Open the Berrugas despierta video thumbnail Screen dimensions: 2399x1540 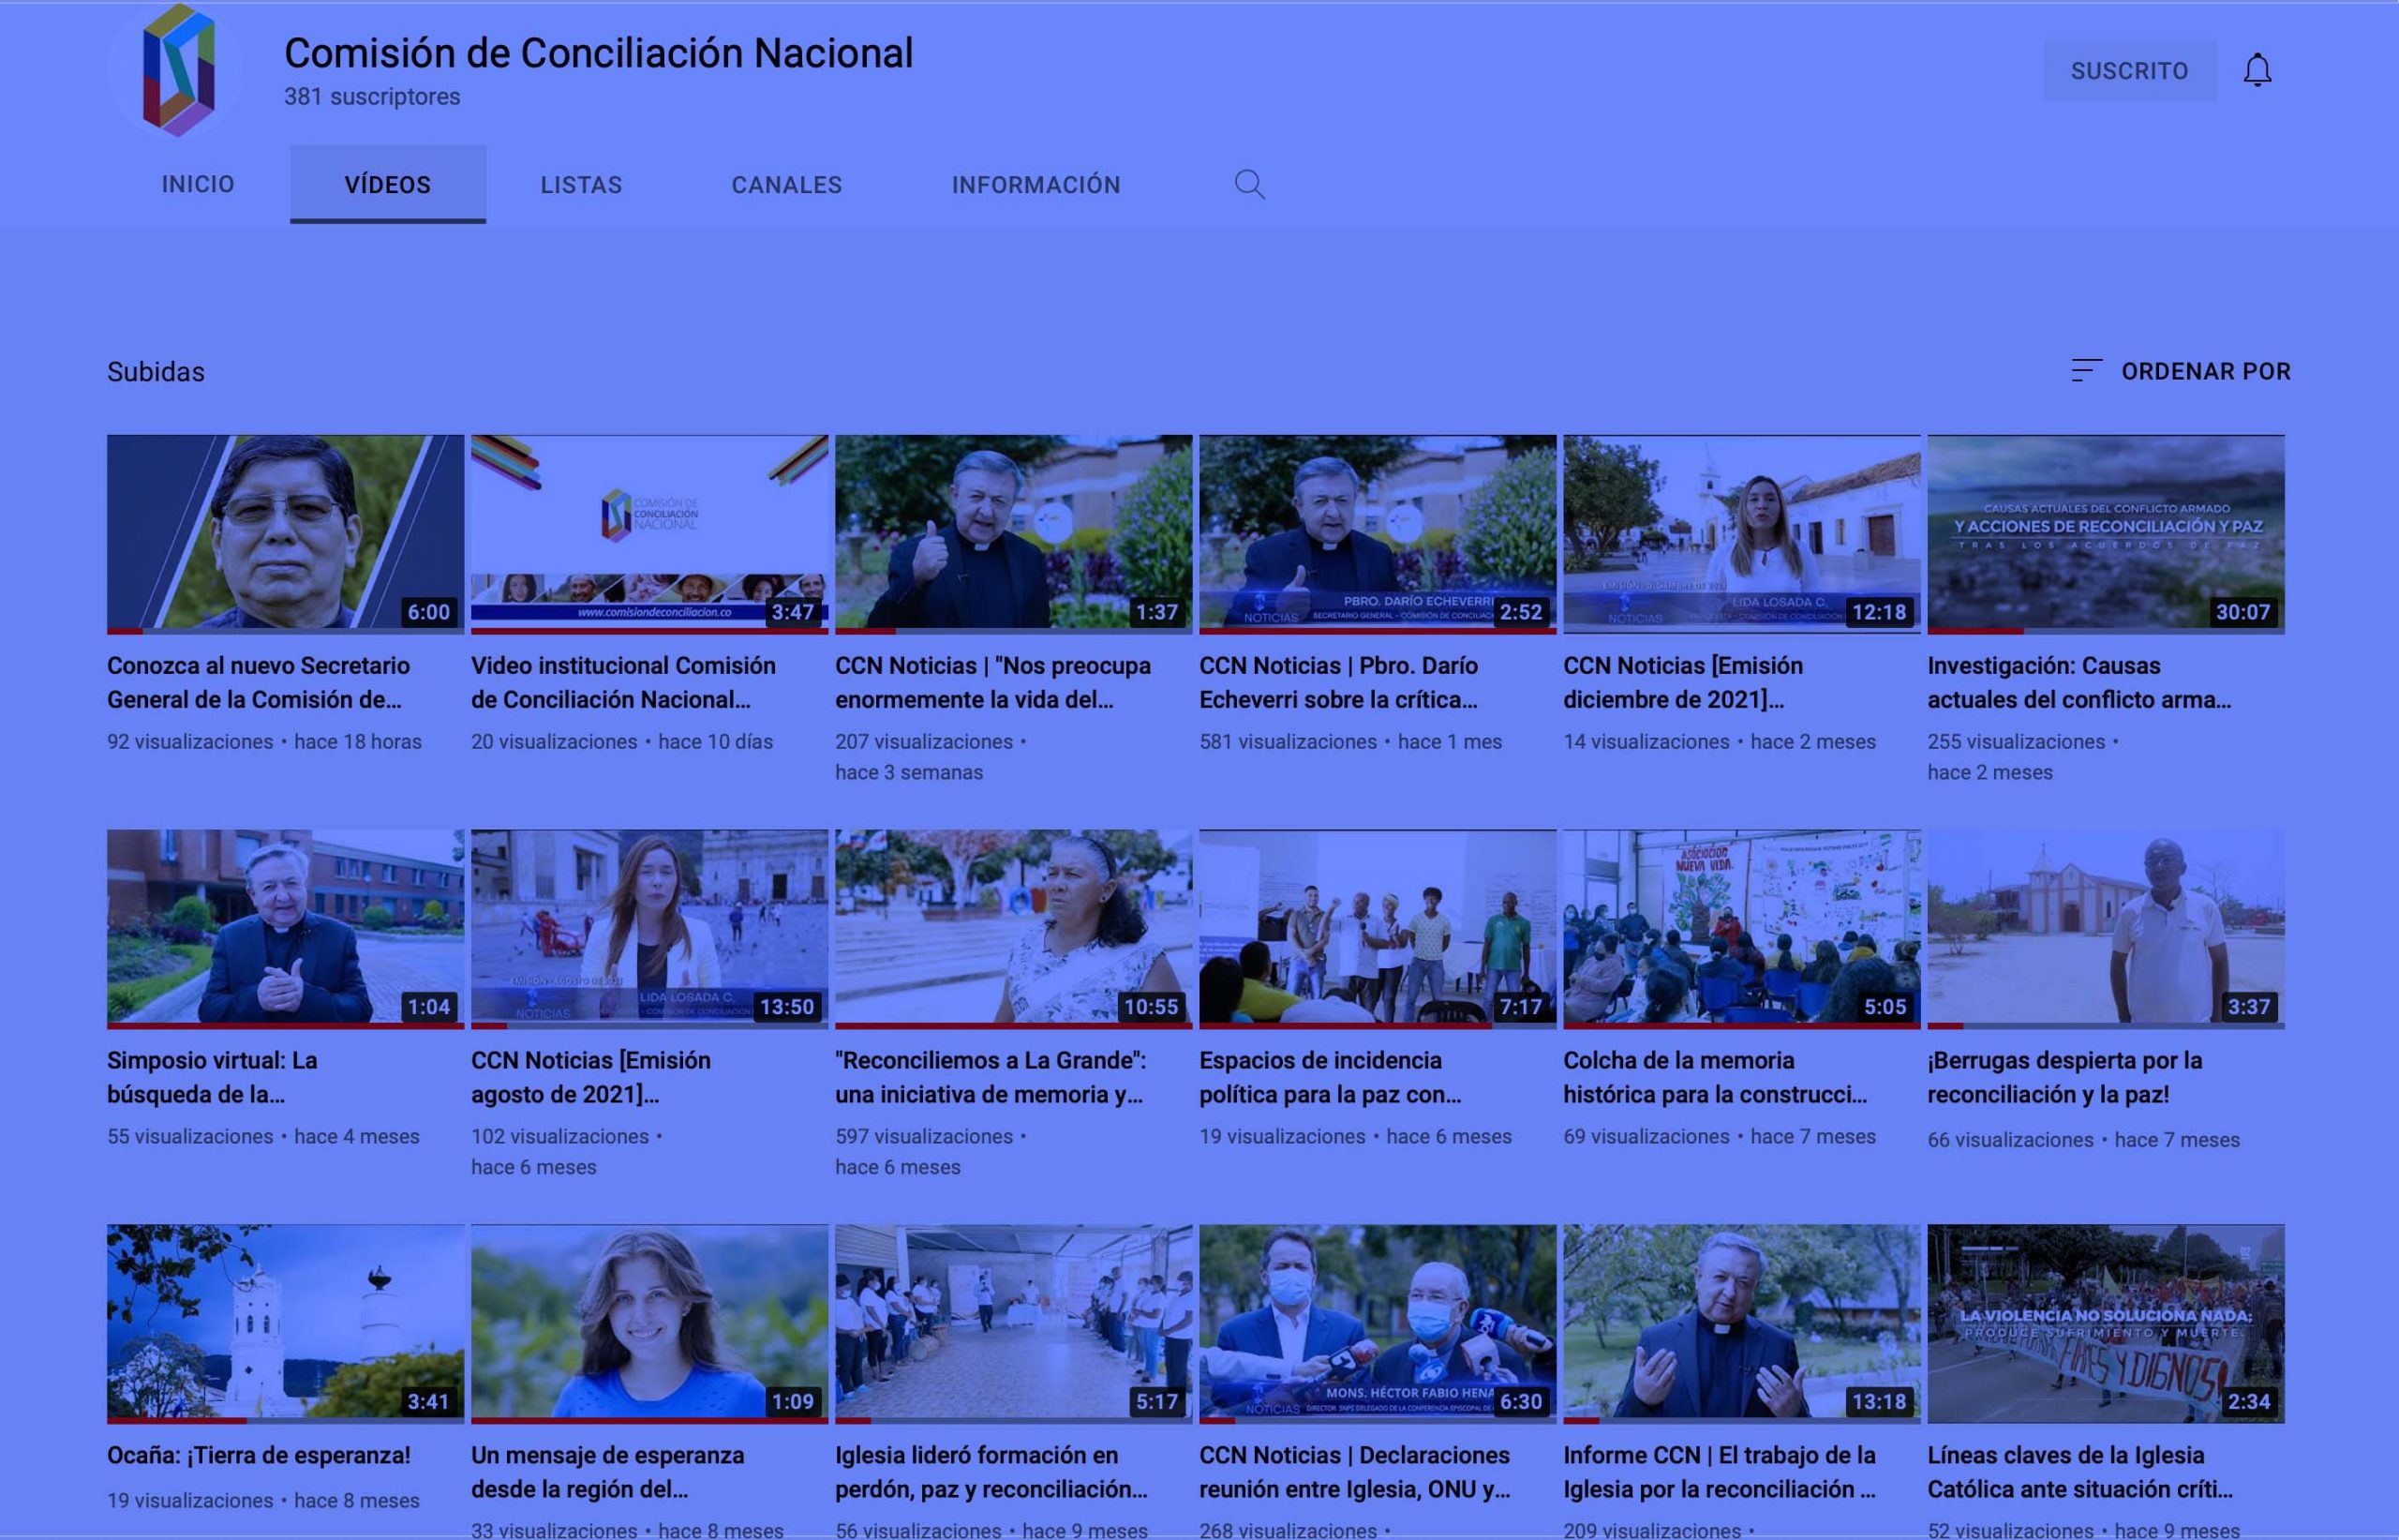point(2106,929)
